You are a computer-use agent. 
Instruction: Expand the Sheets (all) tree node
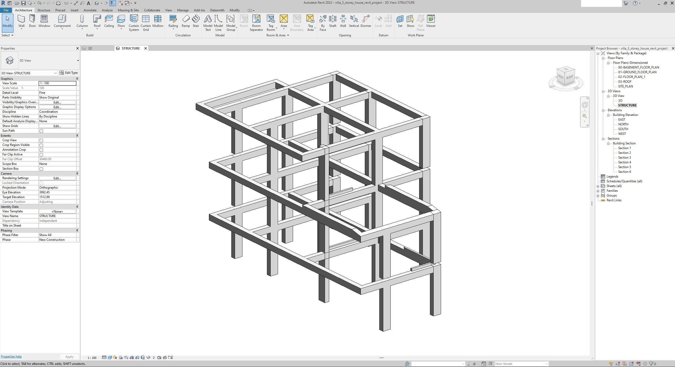[x=598, y=186]
